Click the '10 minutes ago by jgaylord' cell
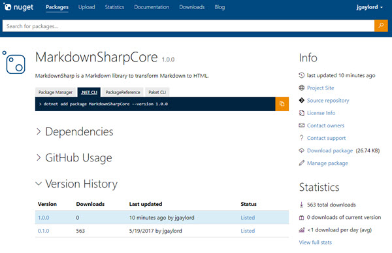The width and height of the screenshot is (392, 253). click(x=162, y=218)
